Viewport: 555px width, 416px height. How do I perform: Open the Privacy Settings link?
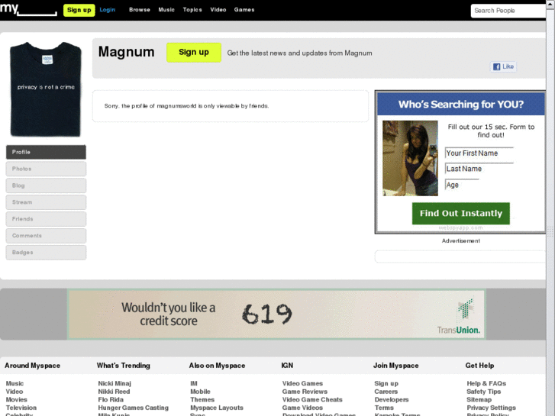coord(492,408)
